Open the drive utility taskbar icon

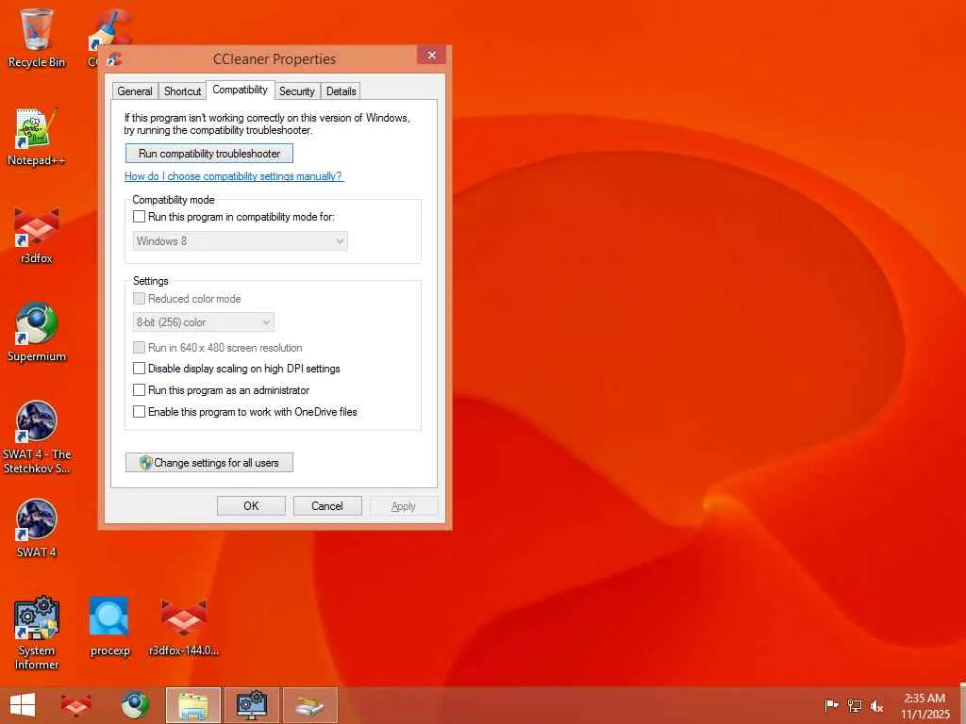pyautogui.click(x=309, y=705)
